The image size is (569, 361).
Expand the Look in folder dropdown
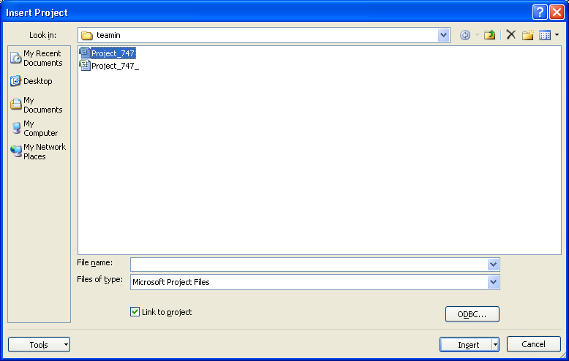(x=443, y=35)
